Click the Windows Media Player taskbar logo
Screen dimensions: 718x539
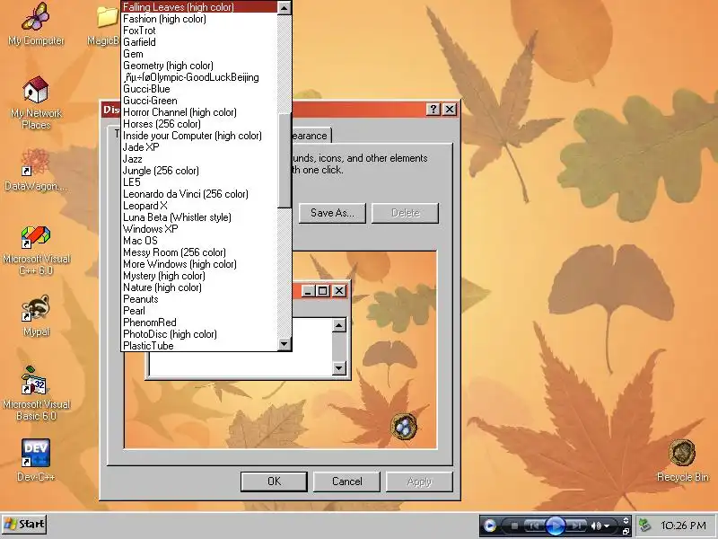[489, 526]
